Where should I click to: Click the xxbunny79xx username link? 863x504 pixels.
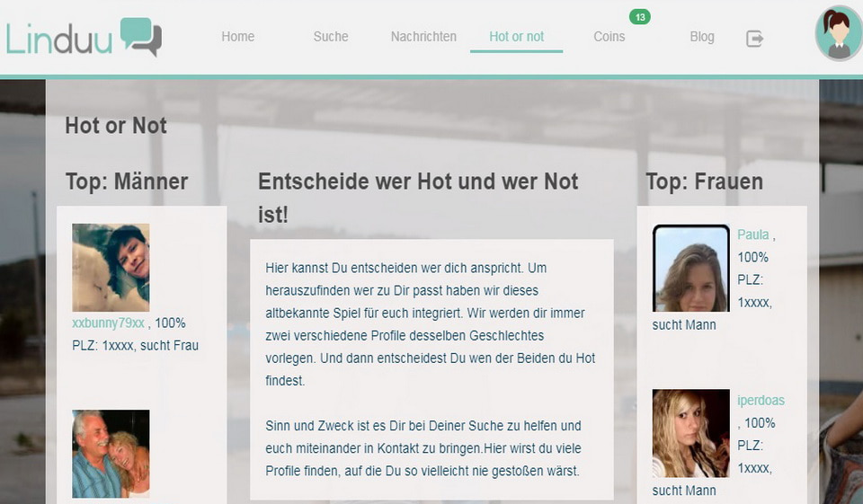pyautogui.click(x=108, y=323)
